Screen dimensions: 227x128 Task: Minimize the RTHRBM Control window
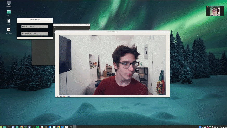(49, 20)
